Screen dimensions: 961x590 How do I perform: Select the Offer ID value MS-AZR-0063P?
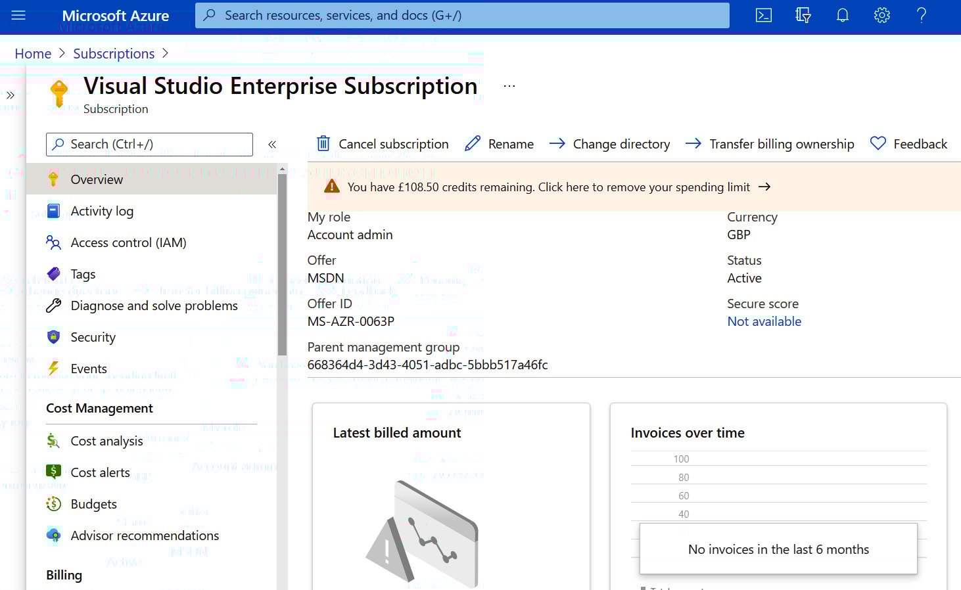coord(351,321)
